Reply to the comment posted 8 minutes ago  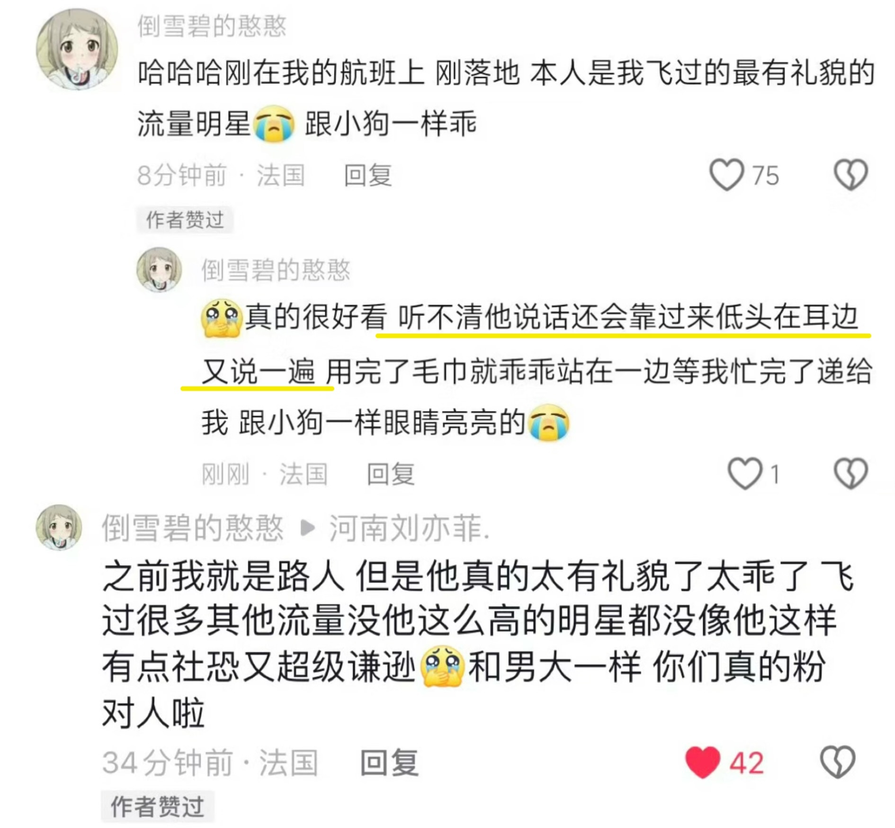pos(368,175)
